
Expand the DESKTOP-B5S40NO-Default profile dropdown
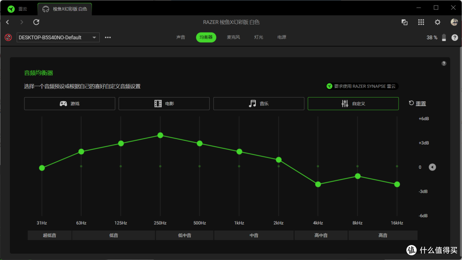[58, 37]
